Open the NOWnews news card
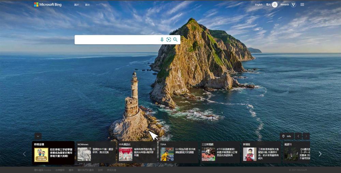Viewport: 341px width, 173px height. click(95, 152)
